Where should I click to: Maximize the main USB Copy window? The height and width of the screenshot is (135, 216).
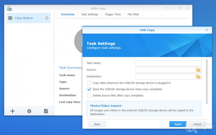click(x=181, y=8)
